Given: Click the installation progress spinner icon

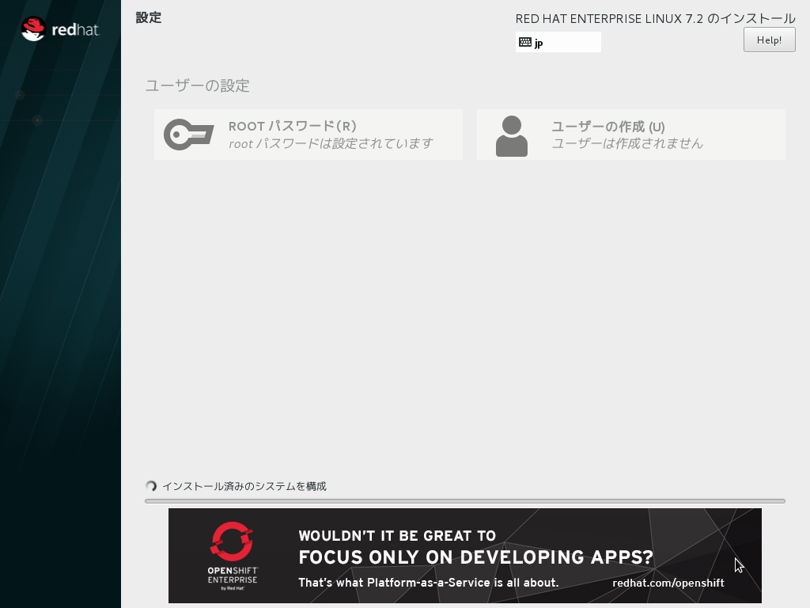Looking at the screenshot, I should (151, 486).
